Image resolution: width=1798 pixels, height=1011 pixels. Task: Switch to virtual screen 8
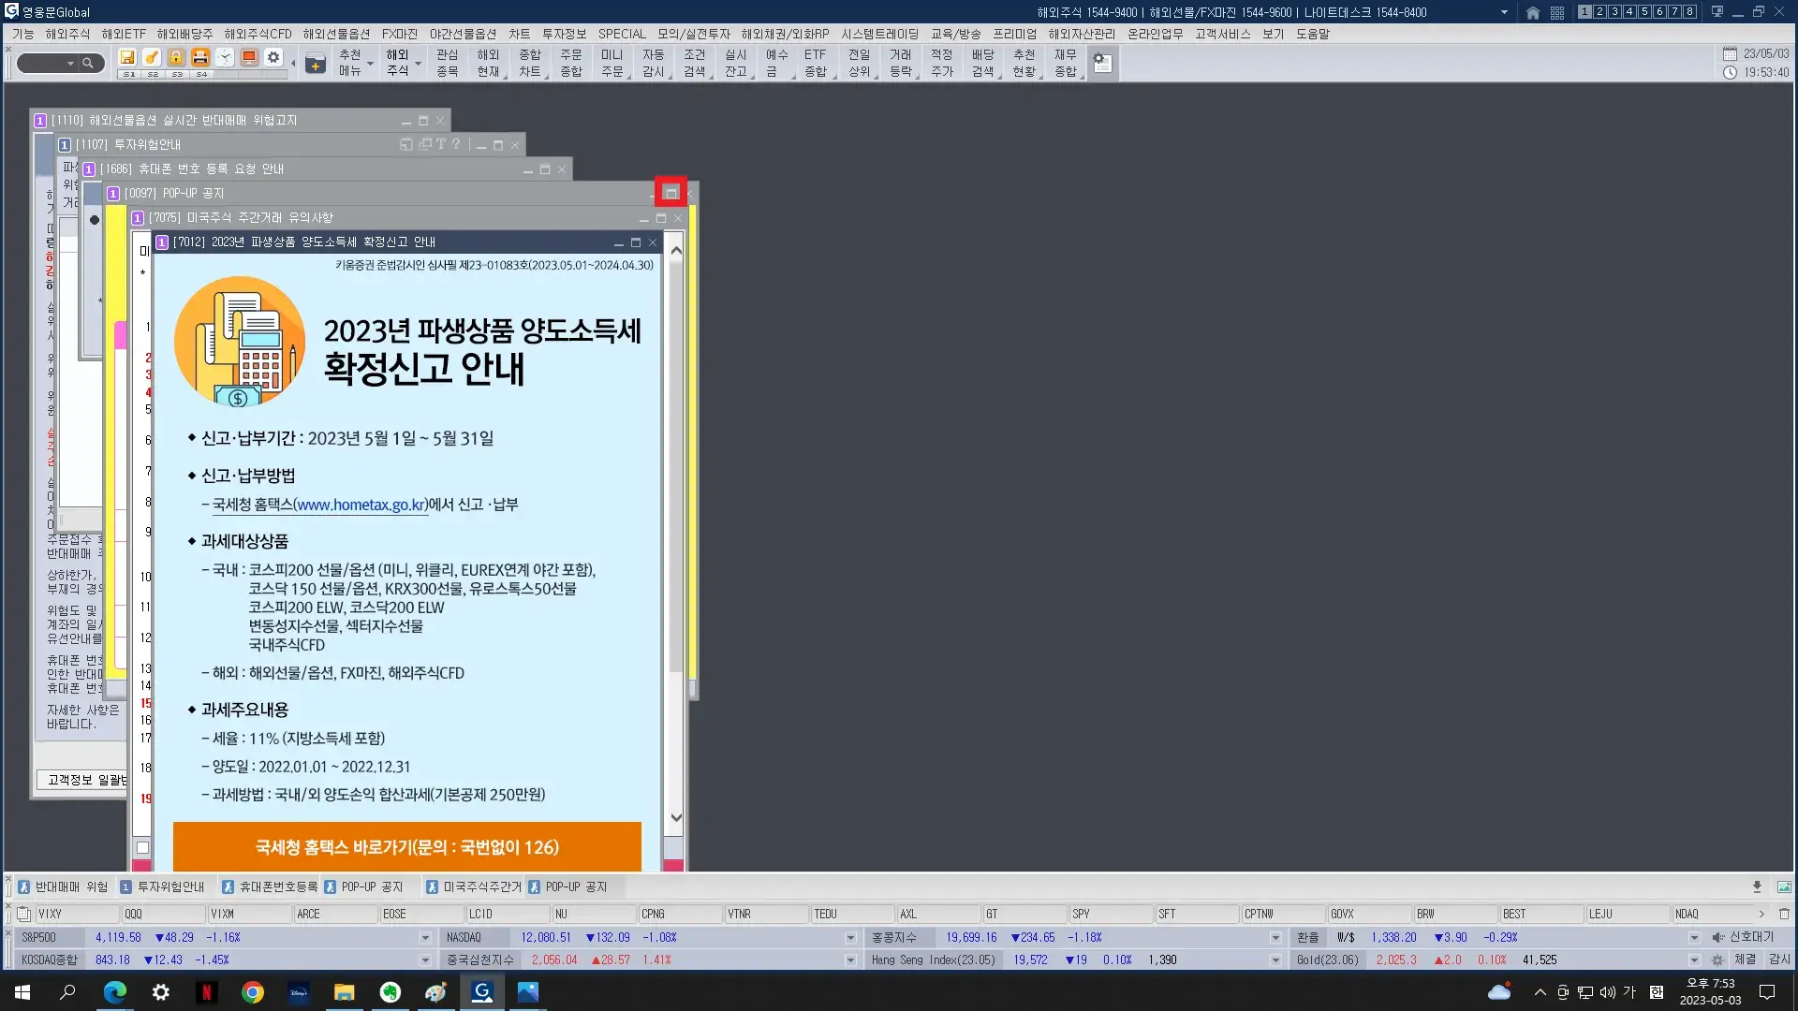[x=1689, y=12]
